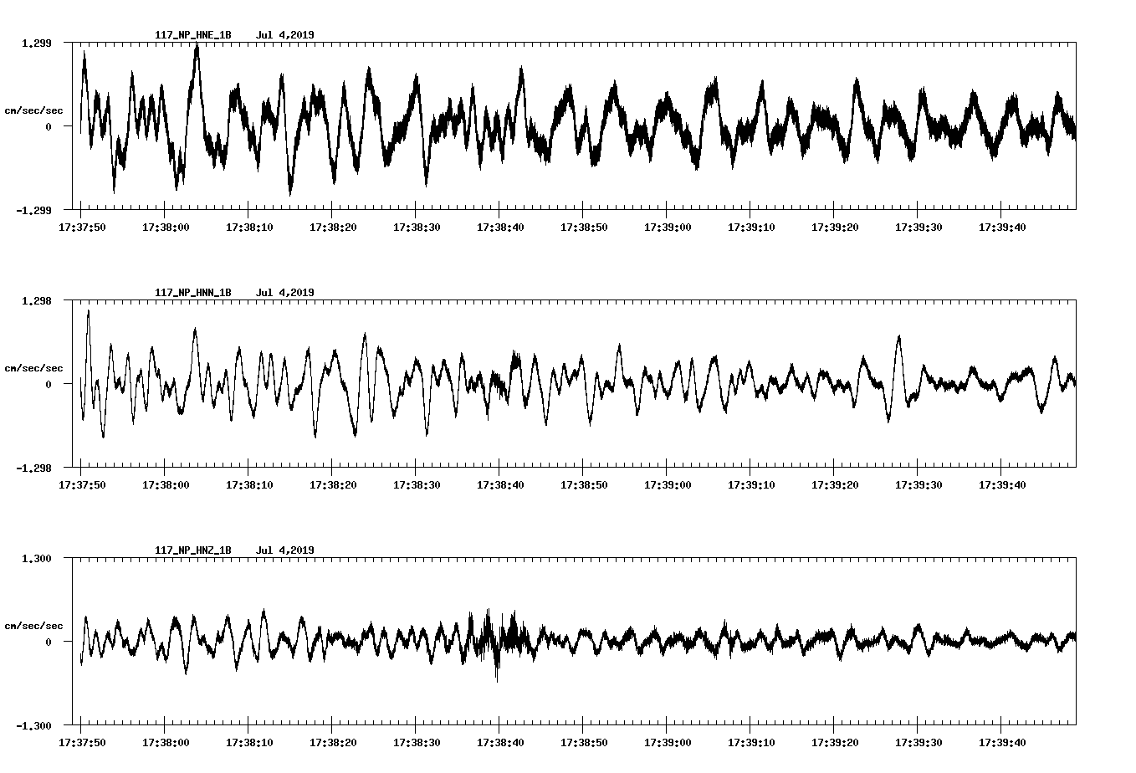Screen dimensions: 1136x773
Task: Click 17:39:20 time label under HNE plot
Action: tap(834, 227)
